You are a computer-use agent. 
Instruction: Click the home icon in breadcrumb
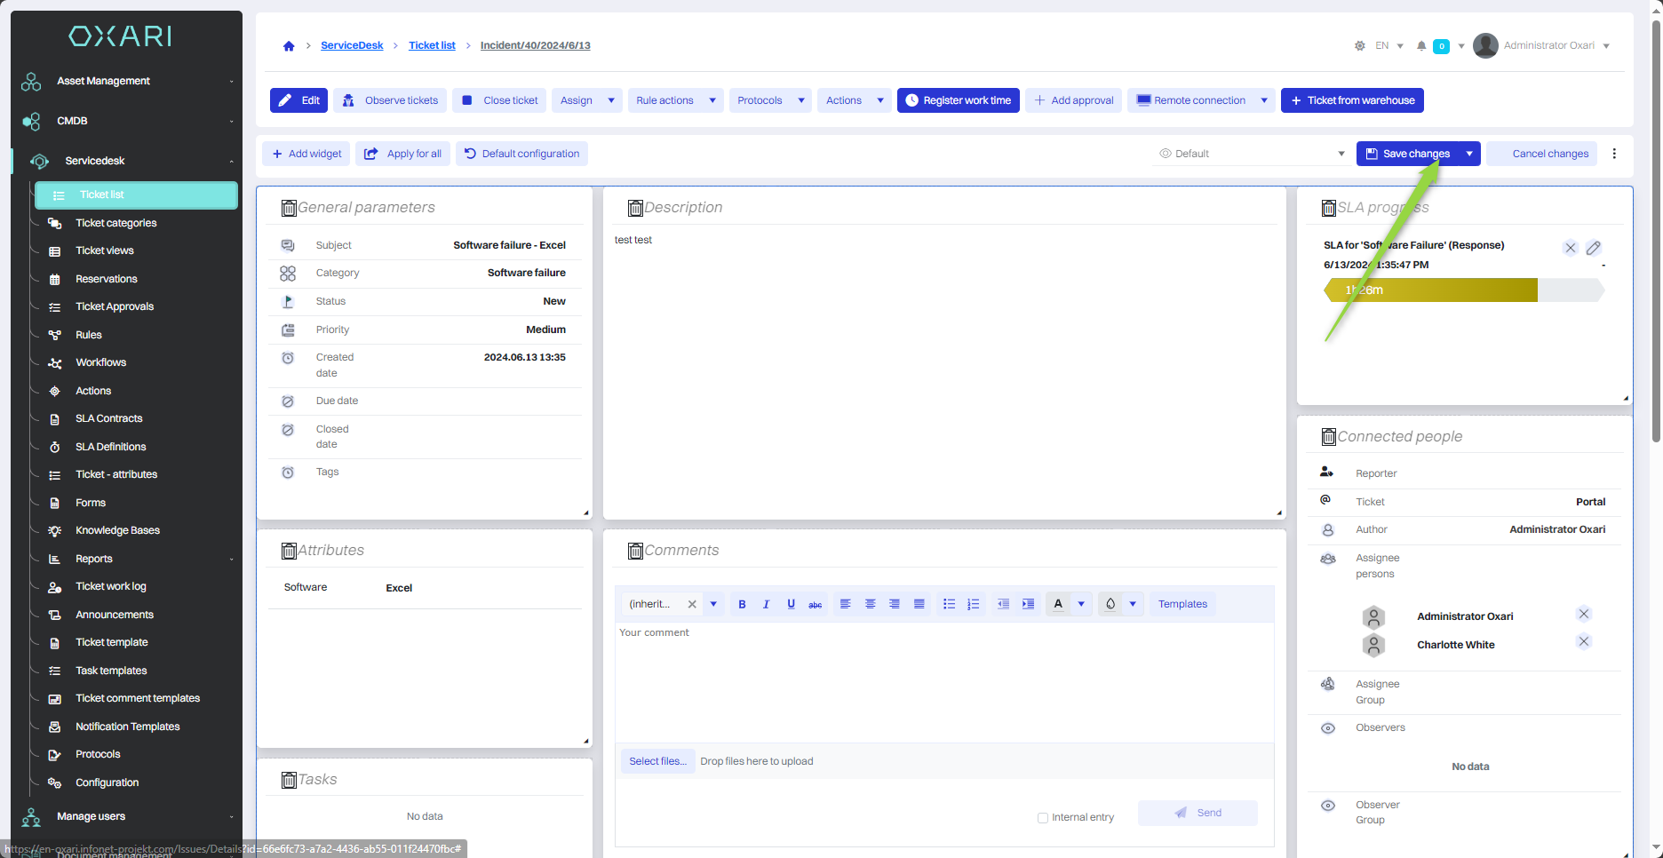point(289,46)
